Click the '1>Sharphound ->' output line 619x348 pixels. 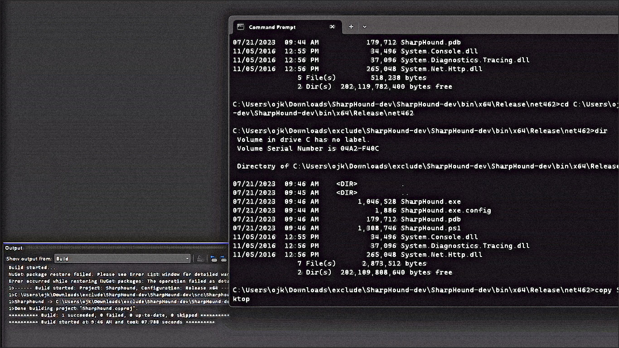click(x=119, y=301)
